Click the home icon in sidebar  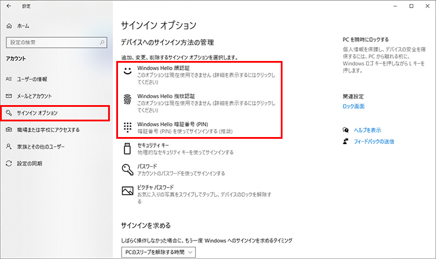point(9,27)
